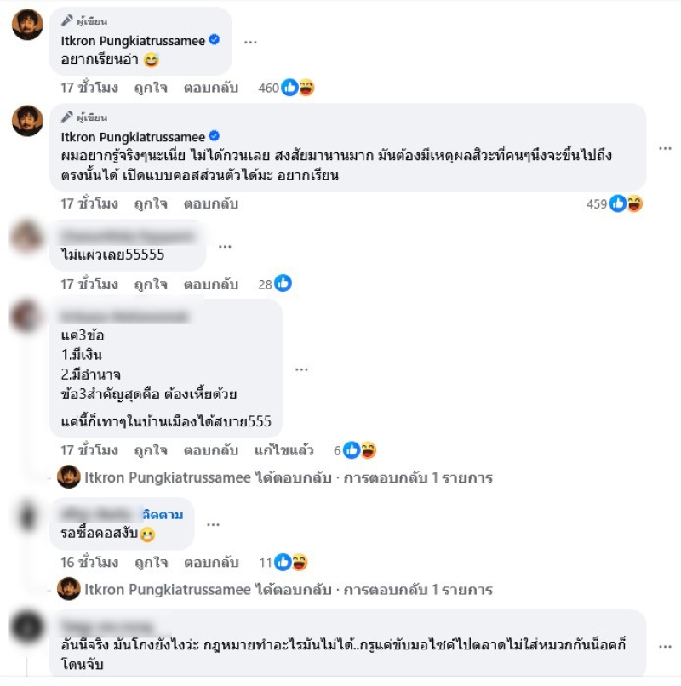Image resolution: width=681 pixels, height=686 pixels.
Task: Open menu for bottom 'อันนี้จริง' comment
Action: (x=665, y=646)
